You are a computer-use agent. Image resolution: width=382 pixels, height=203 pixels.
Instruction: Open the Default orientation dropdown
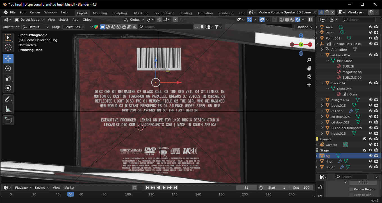click(x=35, y=27)
